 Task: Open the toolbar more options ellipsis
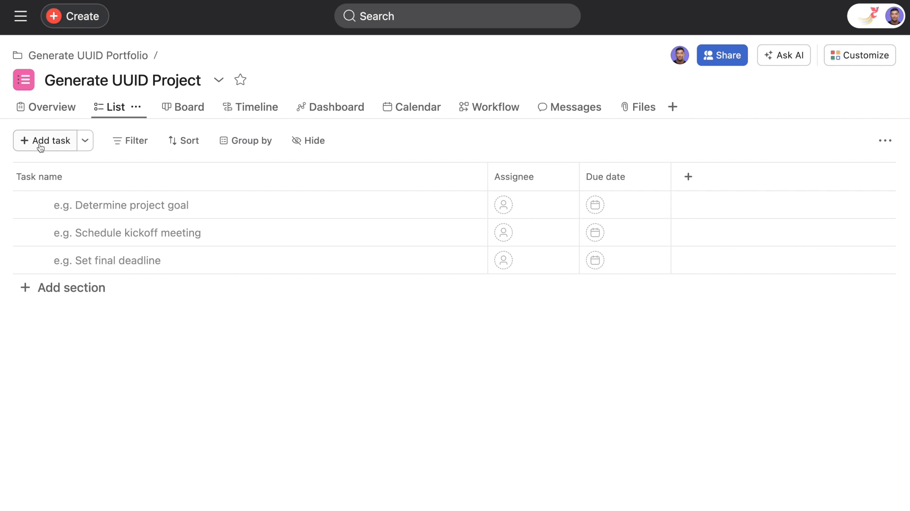coord(885,141)
